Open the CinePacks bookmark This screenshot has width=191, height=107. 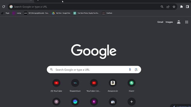107,13
